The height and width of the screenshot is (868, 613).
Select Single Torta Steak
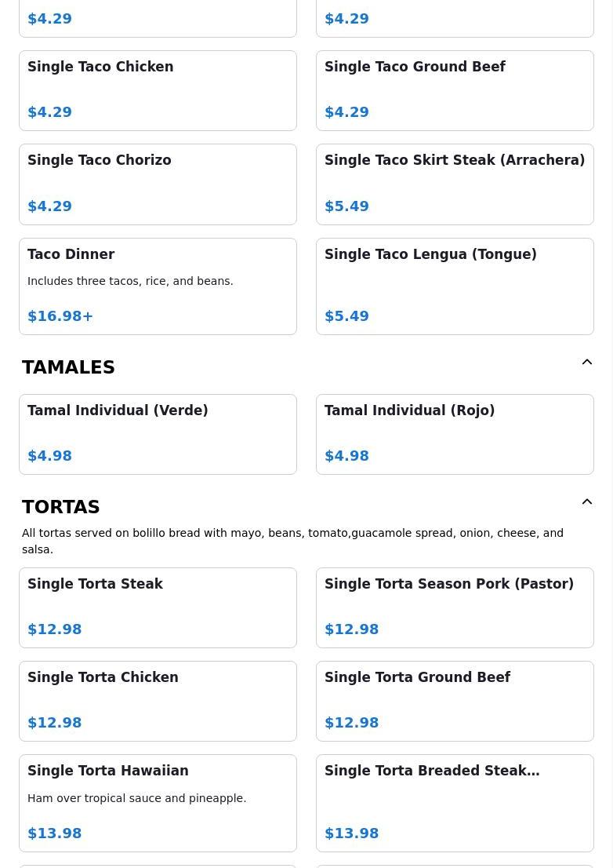coord(158,607)
